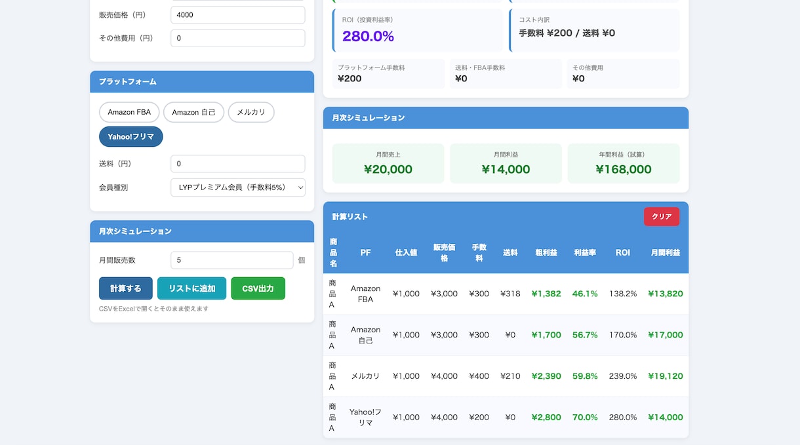Click the 59.8% profit rate cell
The width and height of the screenshot is (800, 445).
[x=585, y=376]
